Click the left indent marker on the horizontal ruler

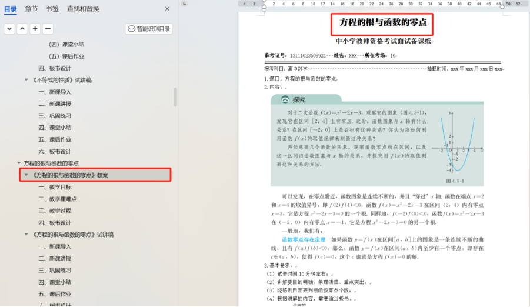tap(264, 8)
